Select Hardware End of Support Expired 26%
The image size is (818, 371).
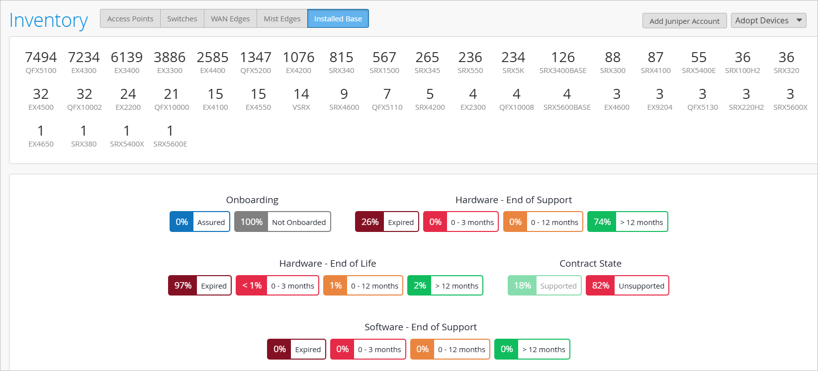click(387, 222)
